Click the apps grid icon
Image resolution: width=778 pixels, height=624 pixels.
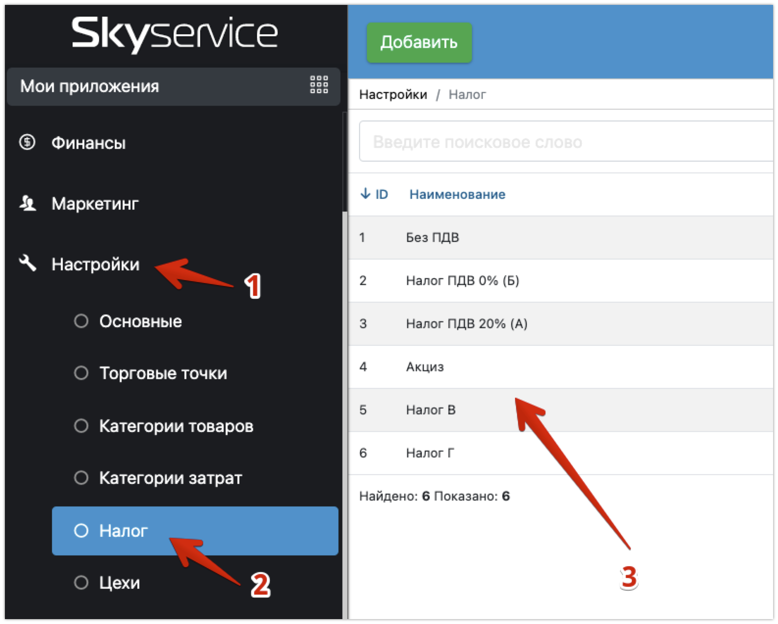point(319,85)
